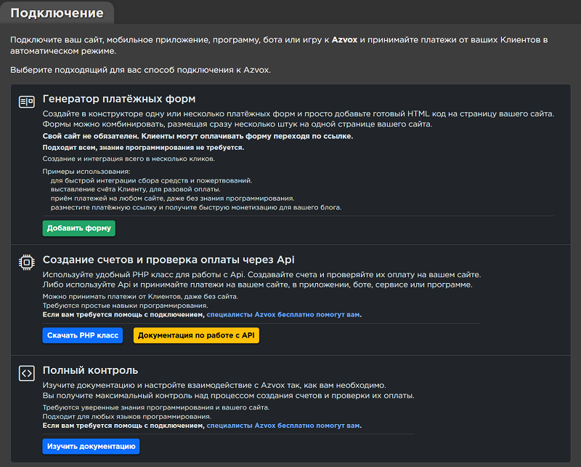Click the payment form generator icon
Viewport: 581px width, 467px height.
[27, 101]
